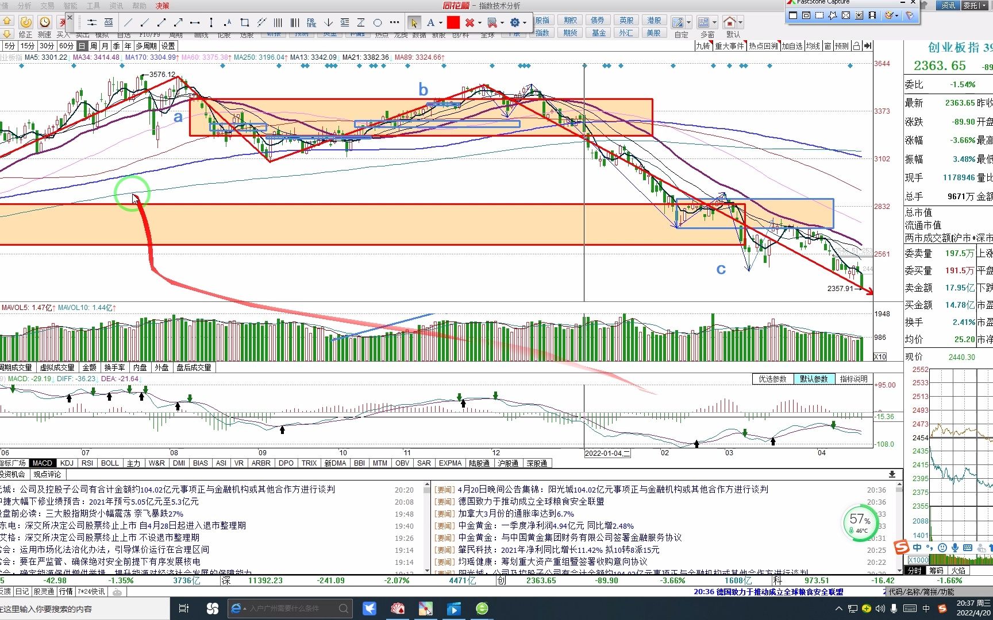
Task: Click the 修正 refresh icon
Action: pyautogui.click(x=26, y=22)
